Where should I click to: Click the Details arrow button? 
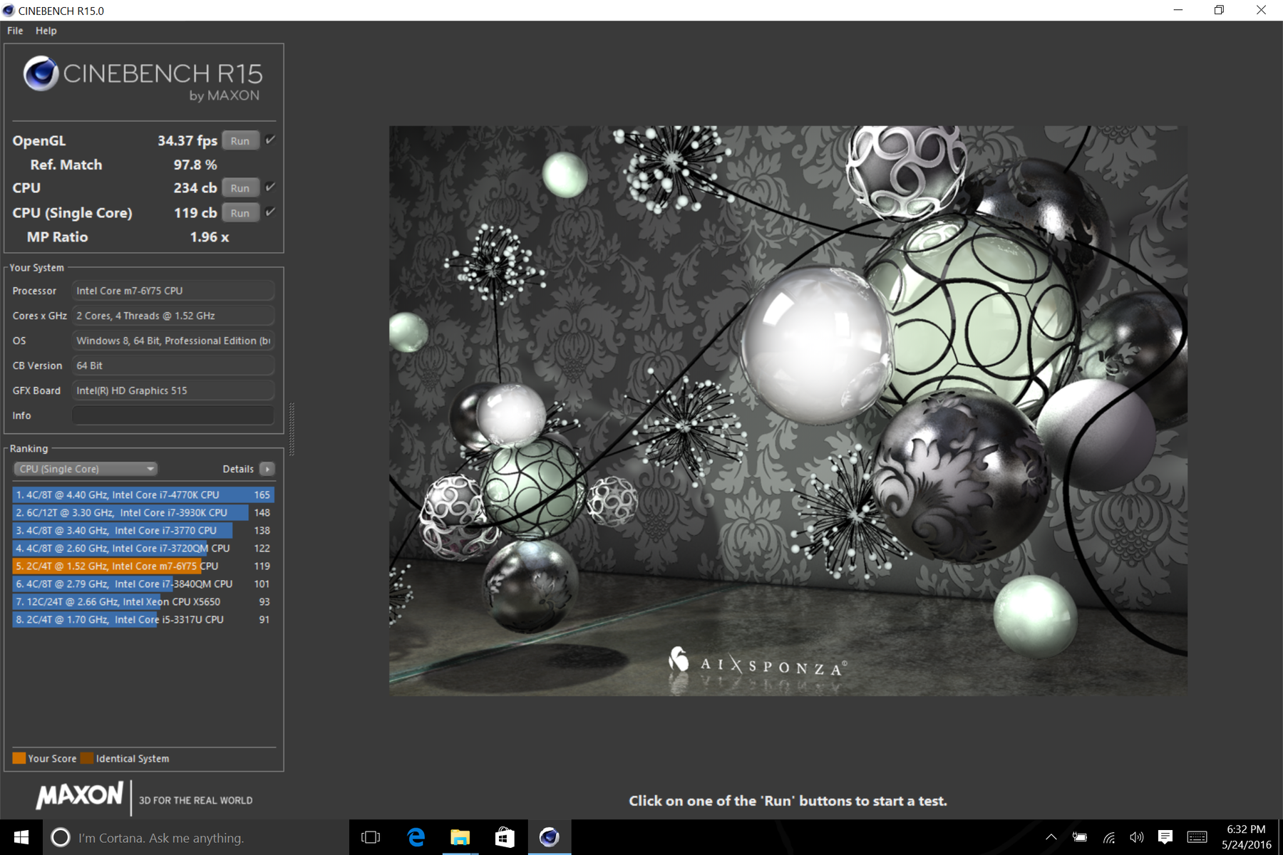click(x=267, y=469)
